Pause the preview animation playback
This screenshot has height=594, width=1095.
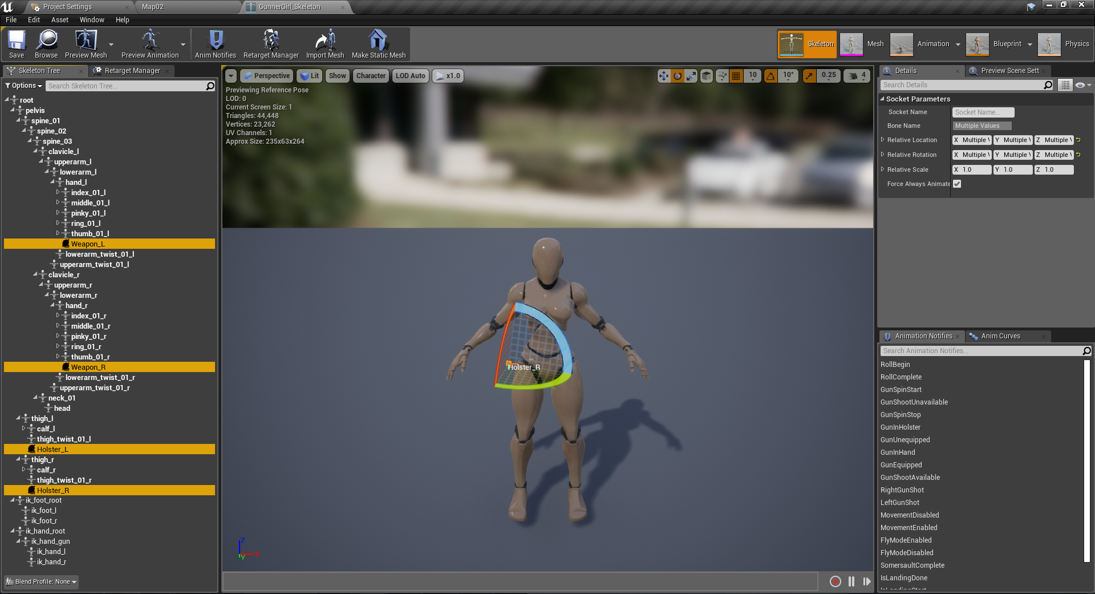[x=851, y=581]
